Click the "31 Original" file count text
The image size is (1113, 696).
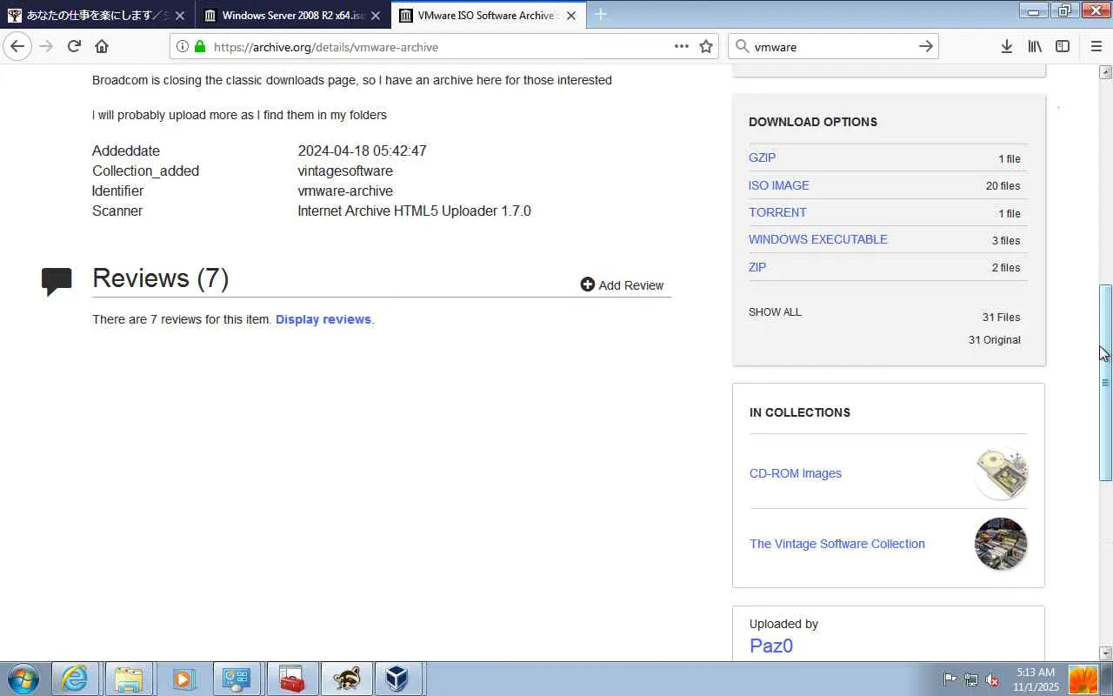click(x=995, y=340)
